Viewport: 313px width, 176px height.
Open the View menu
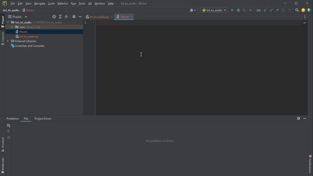click(28, 3)
